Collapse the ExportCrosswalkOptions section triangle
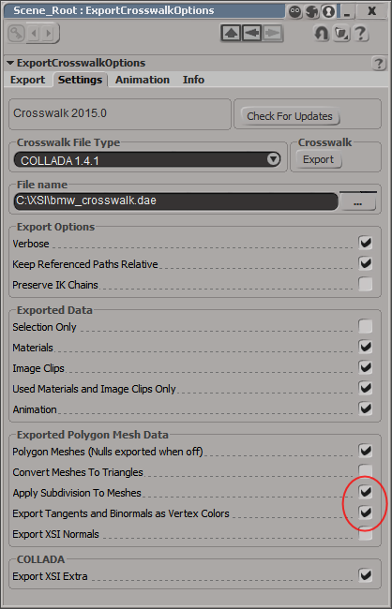Viewport: 392px width, 609px height. click(10, 63)
